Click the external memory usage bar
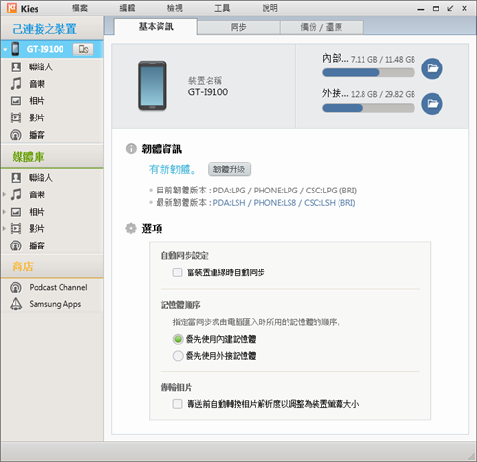The height and width of the screenshot is (462, 477). click(368, 108)
